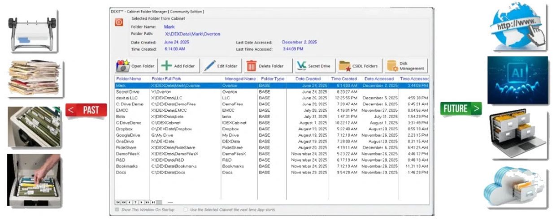Viewport: 556px width, 220px height.
Task: Toggle Show This Window On Startup checkbox
Action: tap(117, 210)
